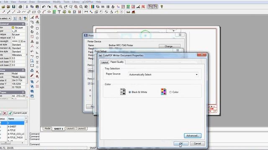Close the CutePDF Writer Document Properties dialog
The height and width of the screenshot is (150, 268).
(202, 55)
